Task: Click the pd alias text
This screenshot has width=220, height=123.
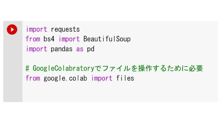Action: point(91,49)
